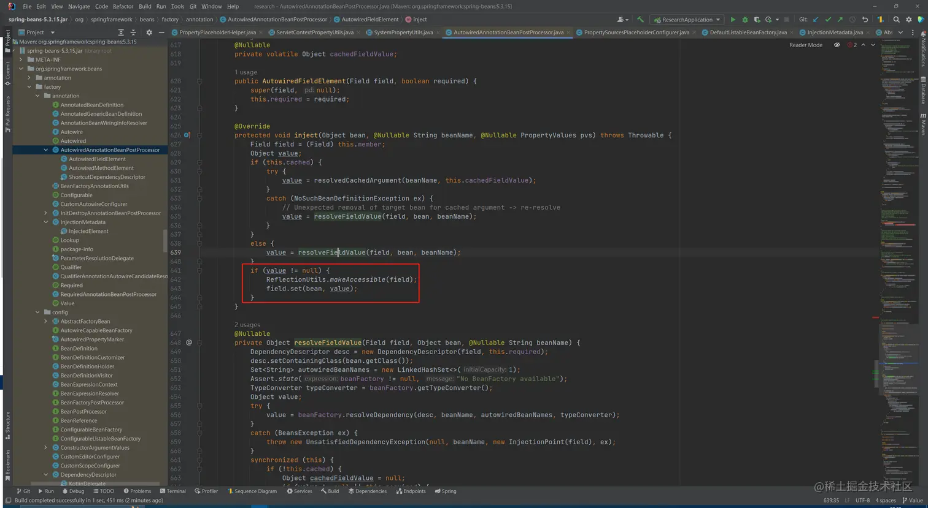Open the Sequence Diagram tool window
The image size is (928, 508).
(252, 491)
